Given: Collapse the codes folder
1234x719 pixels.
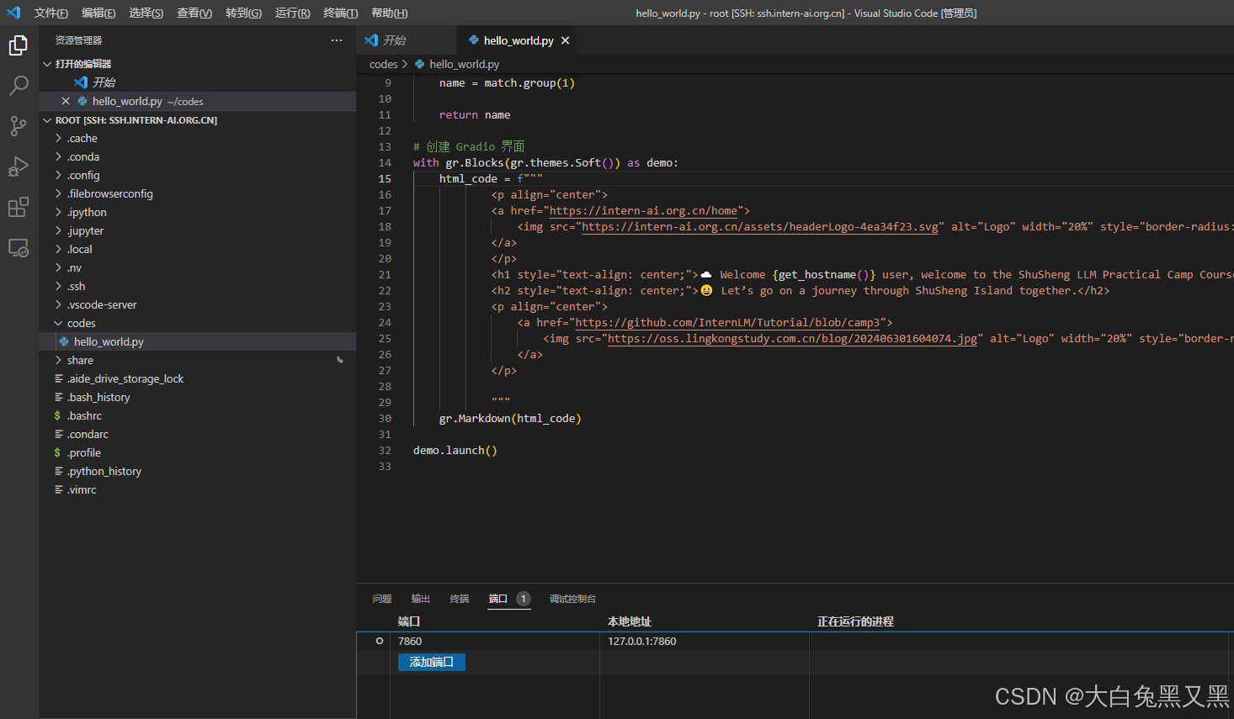Looking at the screenshot, I should 197,323.
